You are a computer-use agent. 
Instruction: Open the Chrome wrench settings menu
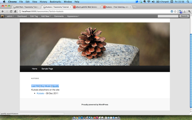(x=189, y=12)
